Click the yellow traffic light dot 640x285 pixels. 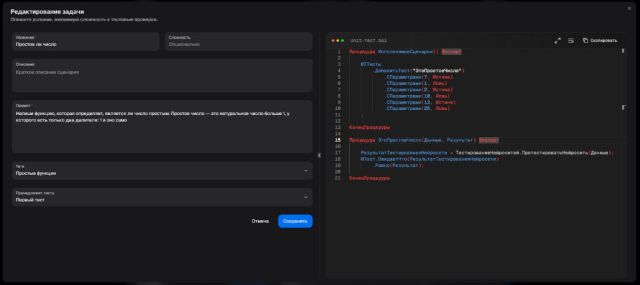pyautogui.click(x=338, y=41)
